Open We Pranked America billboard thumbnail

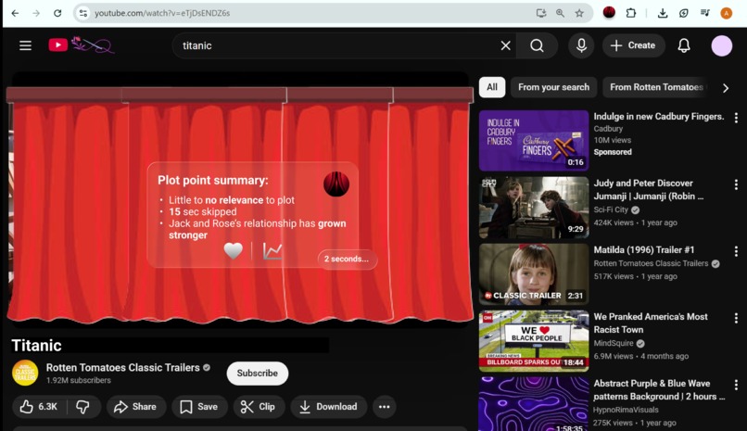534,340
